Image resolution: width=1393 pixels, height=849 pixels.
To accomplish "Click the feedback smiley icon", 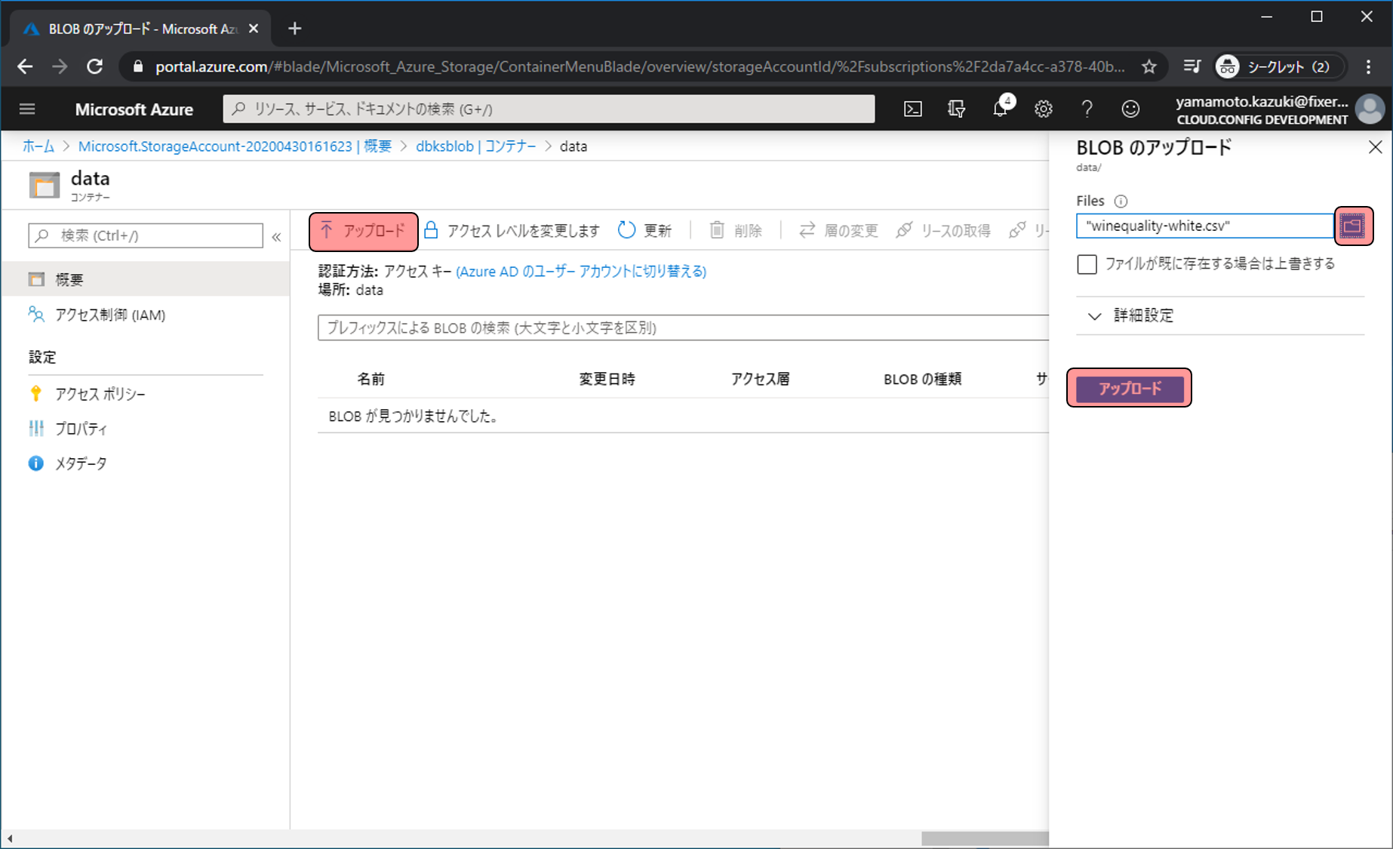I will click(x=1130, y=109).
